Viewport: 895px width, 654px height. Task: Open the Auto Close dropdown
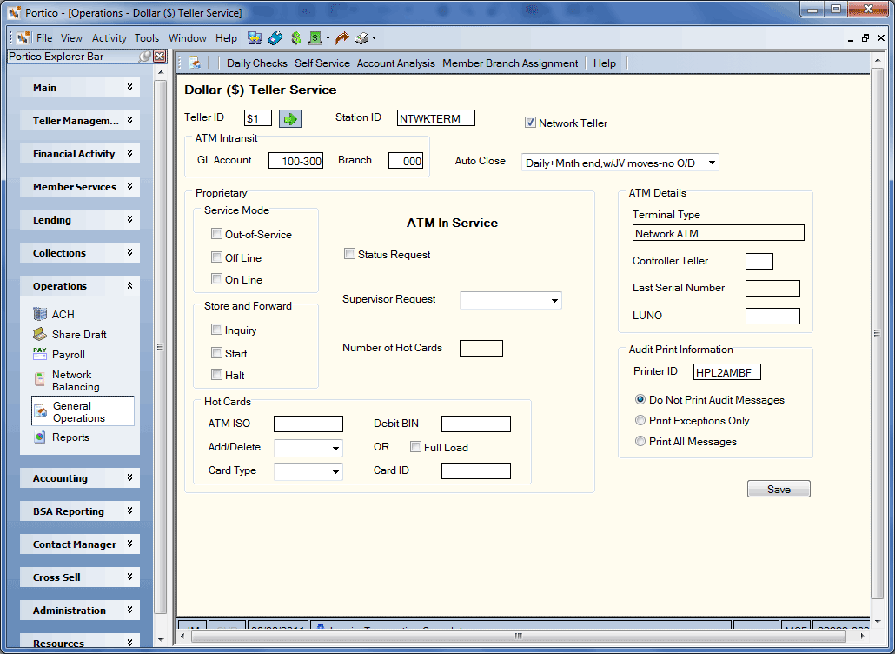[x=620, y=163]
